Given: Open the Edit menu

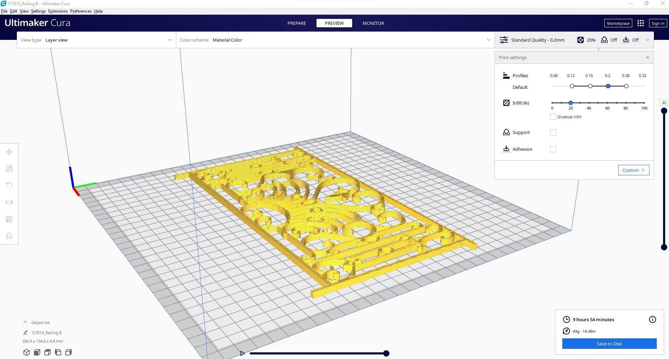Looking at the screenshot, I should (14, 11).
